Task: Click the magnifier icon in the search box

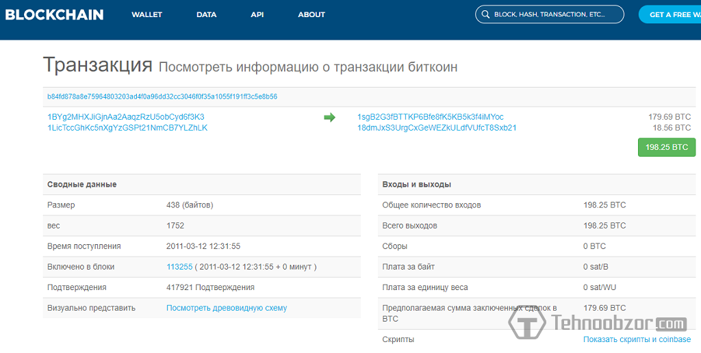Action: pos(485,14)
